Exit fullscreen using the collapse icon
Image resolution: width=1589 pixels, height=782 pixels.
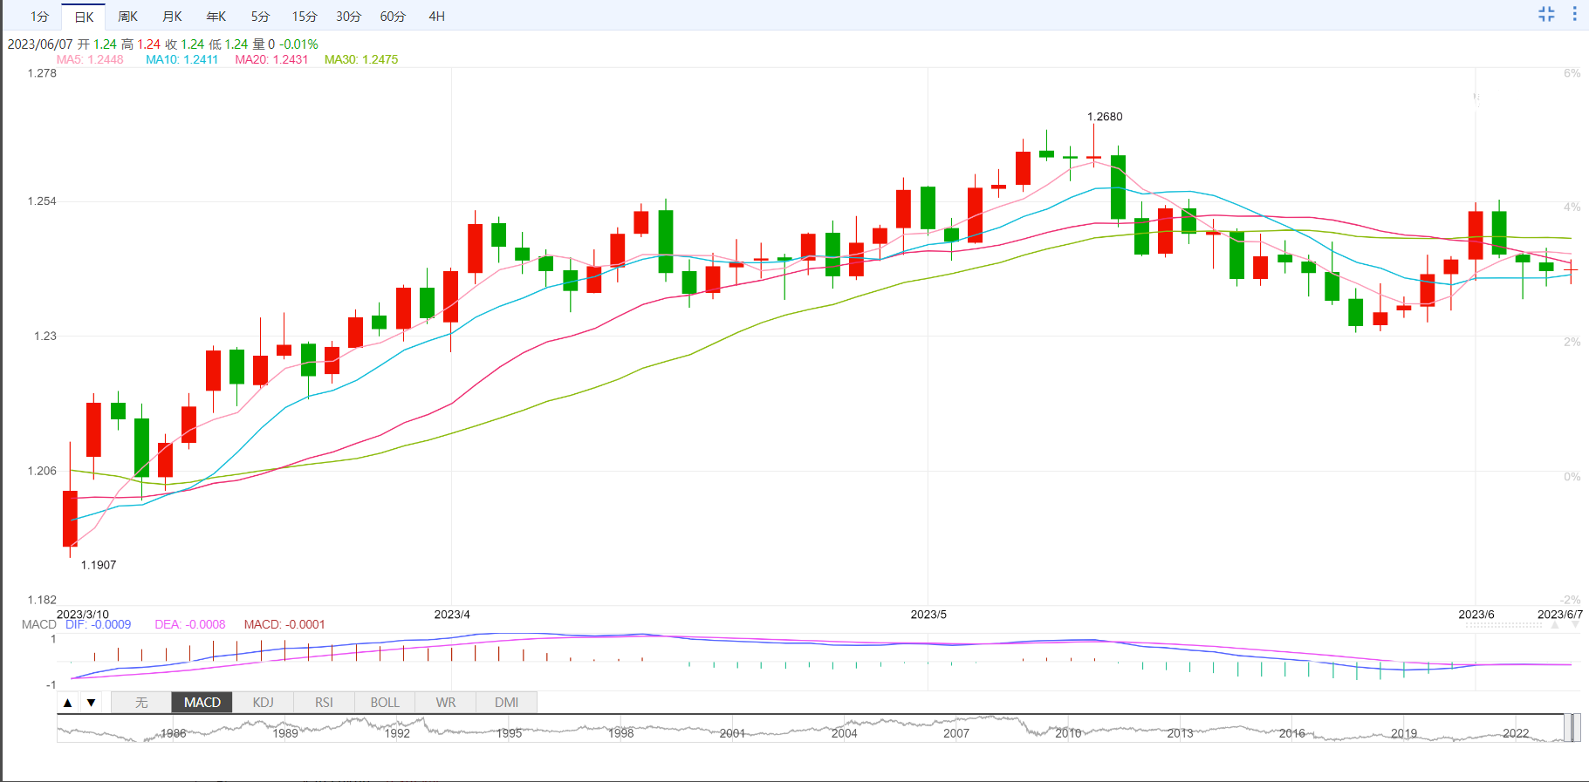pyautogui.click(x=1546, y=14)
